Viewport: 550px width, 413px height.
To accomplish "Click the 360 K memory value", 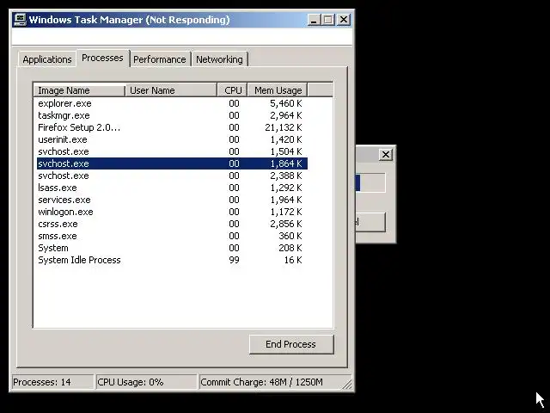I will pyautogui.click(x=290, y=236).
